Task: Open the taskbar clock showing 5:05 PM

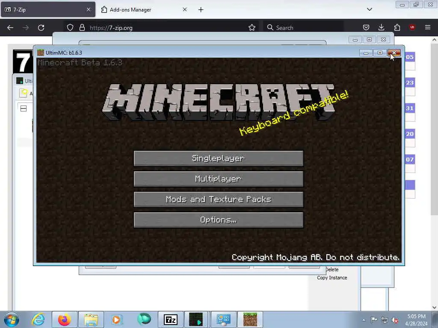Action: 417,320
